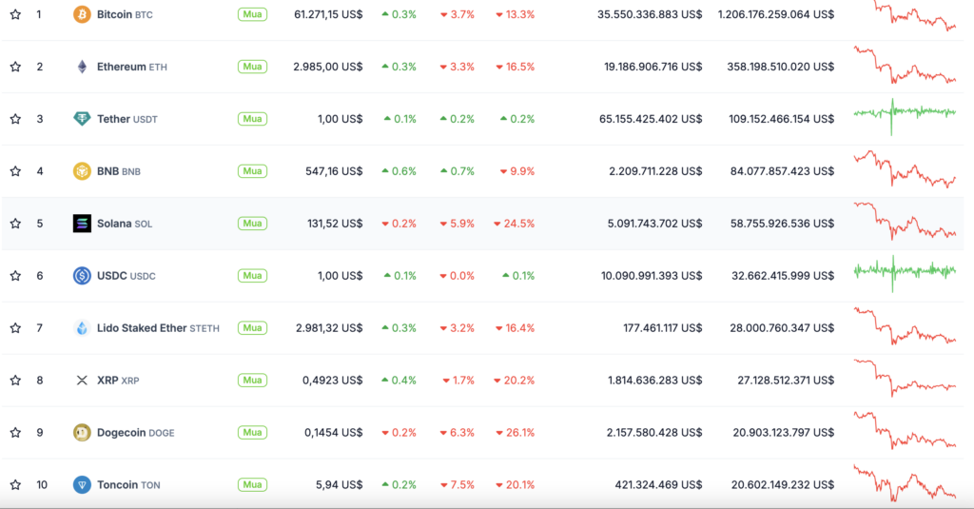The width and height of the screenshot is (974, 509).
Task: Star Lido Staked Ether row
Action: (15, 327)
